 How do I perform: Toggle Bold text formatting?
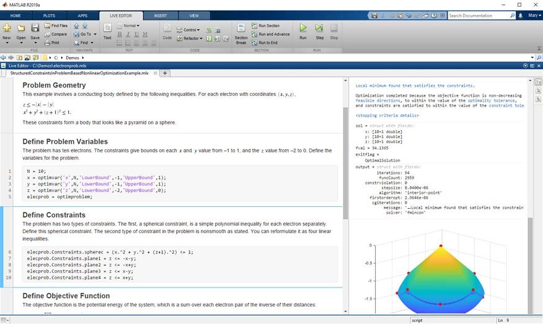(x=120, y=34)
